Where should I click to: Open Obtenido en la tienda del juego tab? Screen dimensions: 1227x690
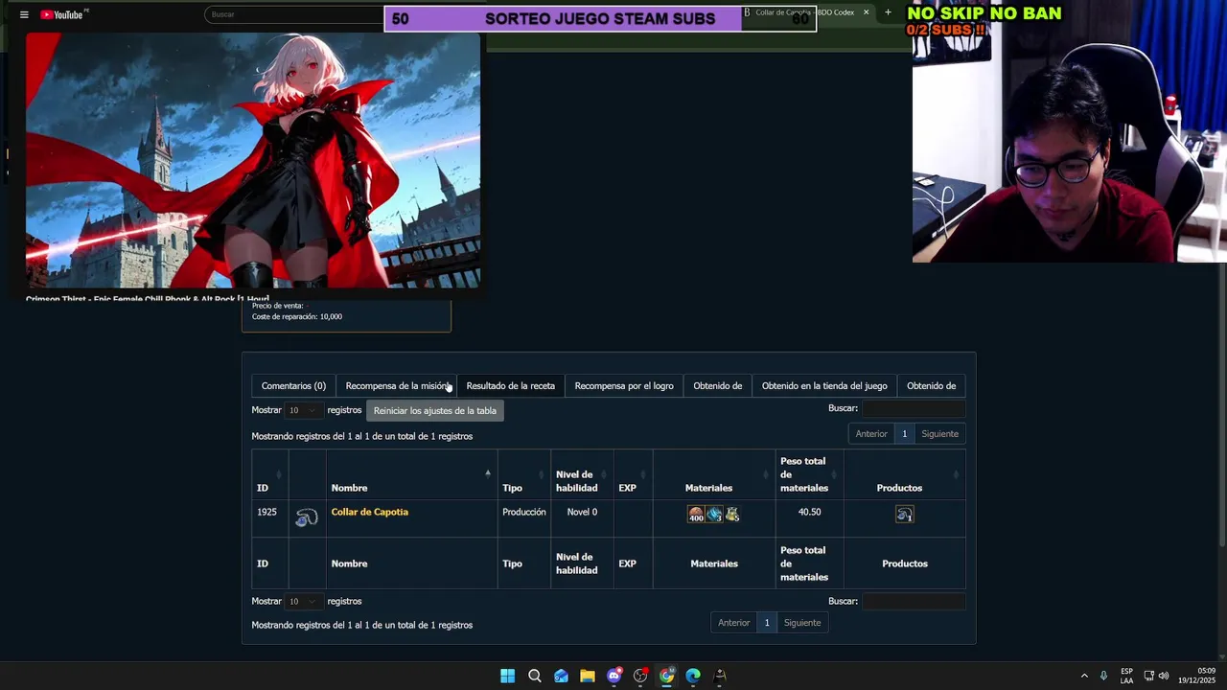point(824,386)
